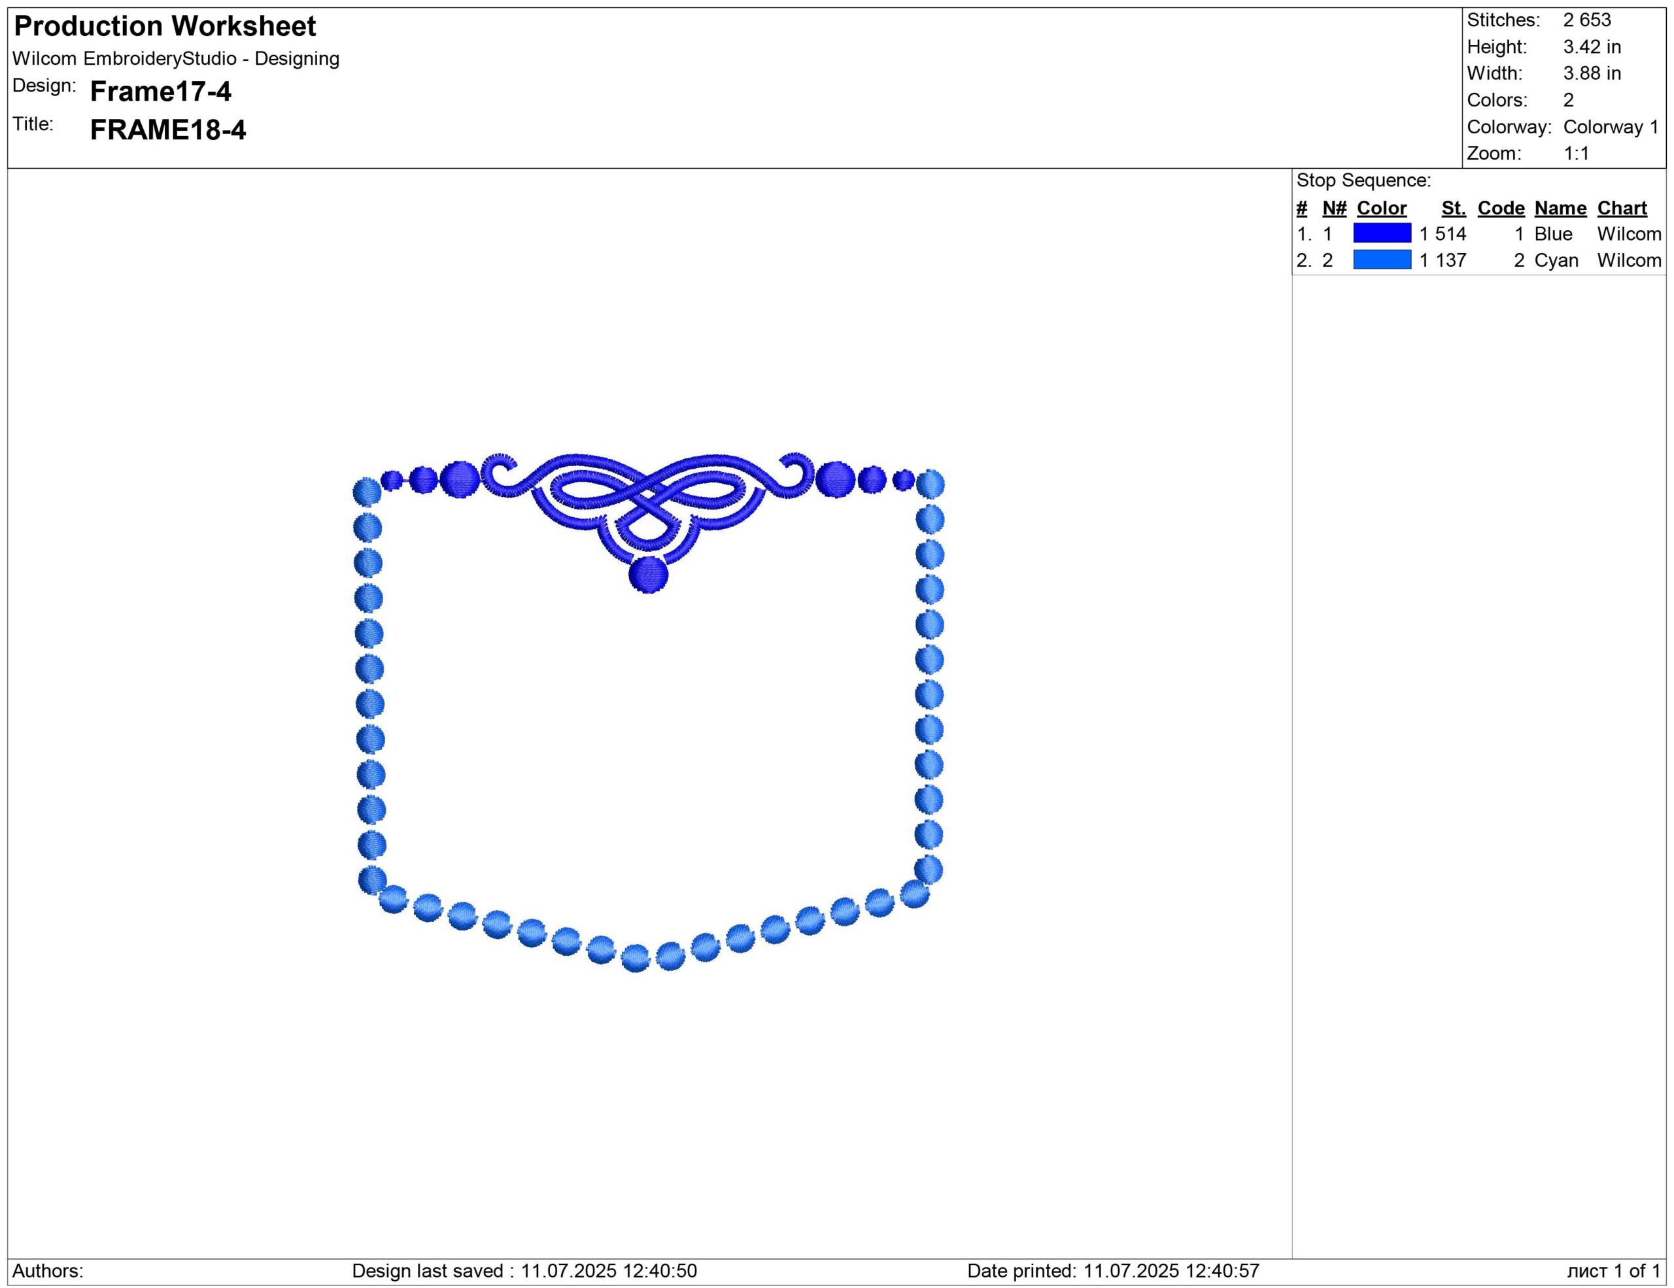This screenshot has width=1674, height=1288.
Task: Click the round bead below knot
Action: tap(647, 574)
